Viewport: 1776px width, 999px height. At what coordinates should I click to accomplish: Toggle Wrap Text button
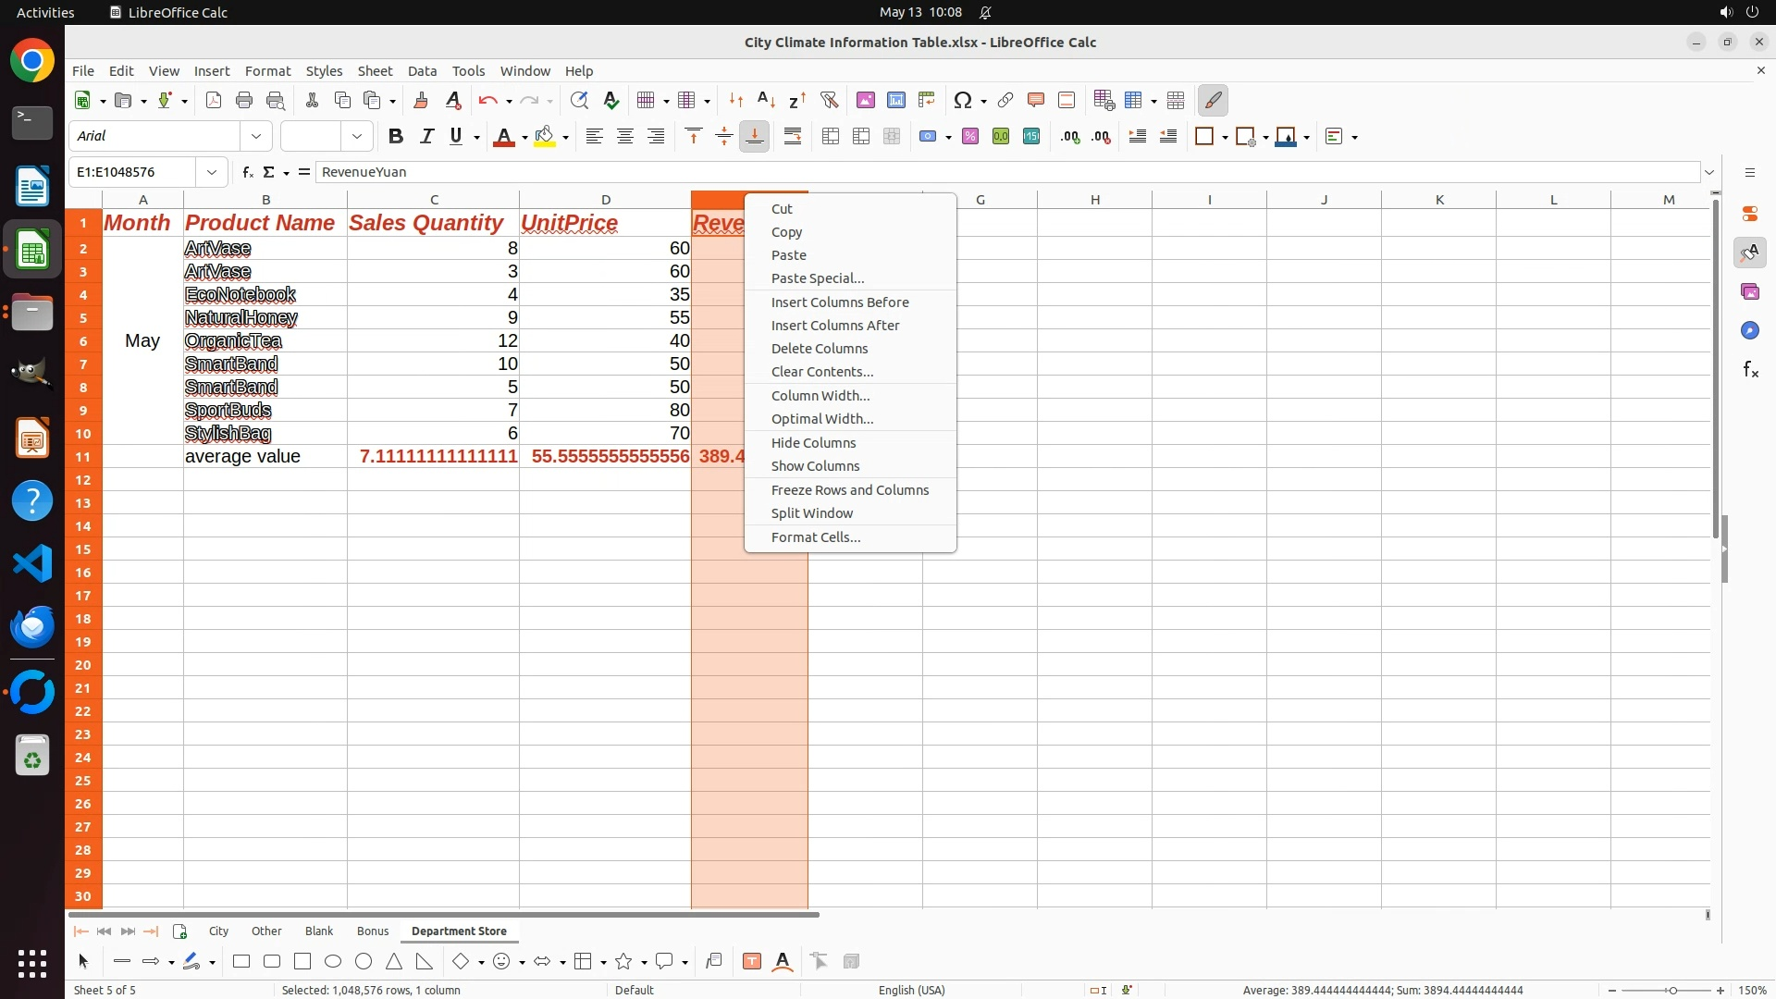click(793, 137)
